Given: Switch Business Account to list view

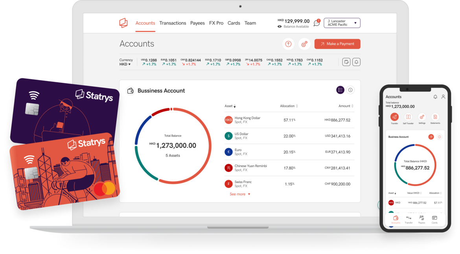Looking at the screenshot, I should pos(340,90).
